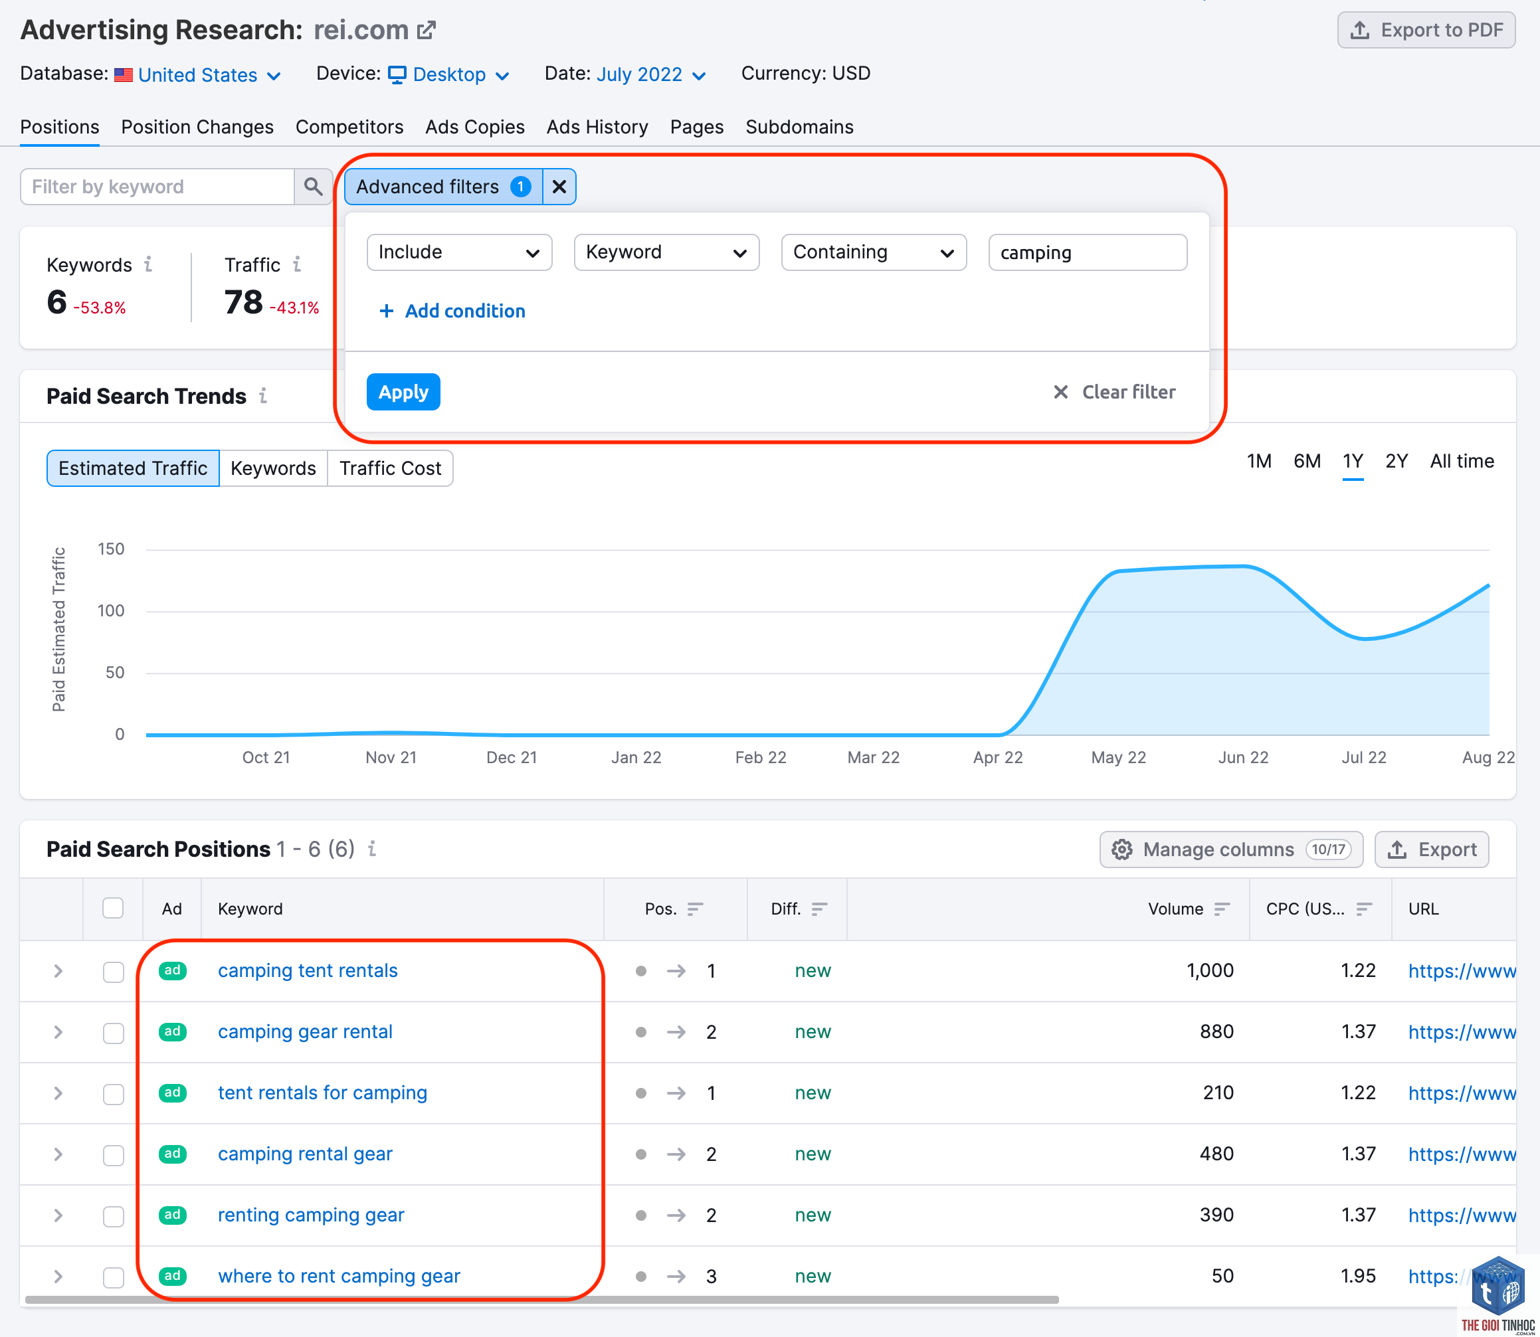Set the chart range to 6M
This screenshot has width=1540, height=1337.
point(1306,461)
